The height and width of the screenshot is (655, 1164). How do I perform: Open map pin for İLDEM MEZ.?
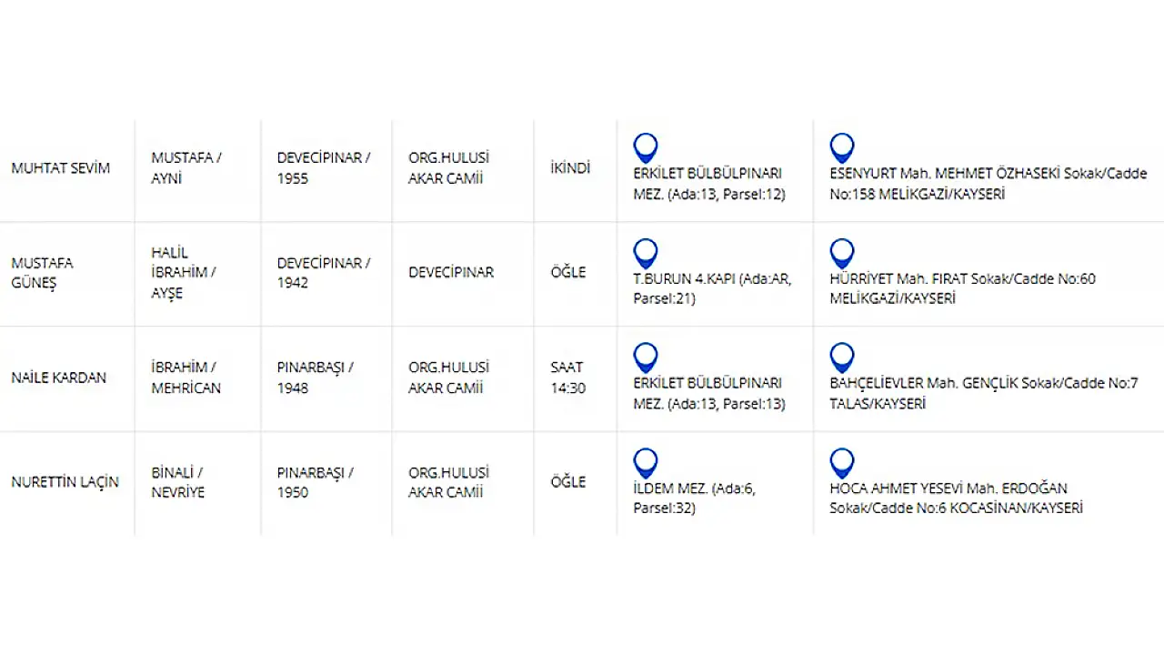click(x=646, y=462)
